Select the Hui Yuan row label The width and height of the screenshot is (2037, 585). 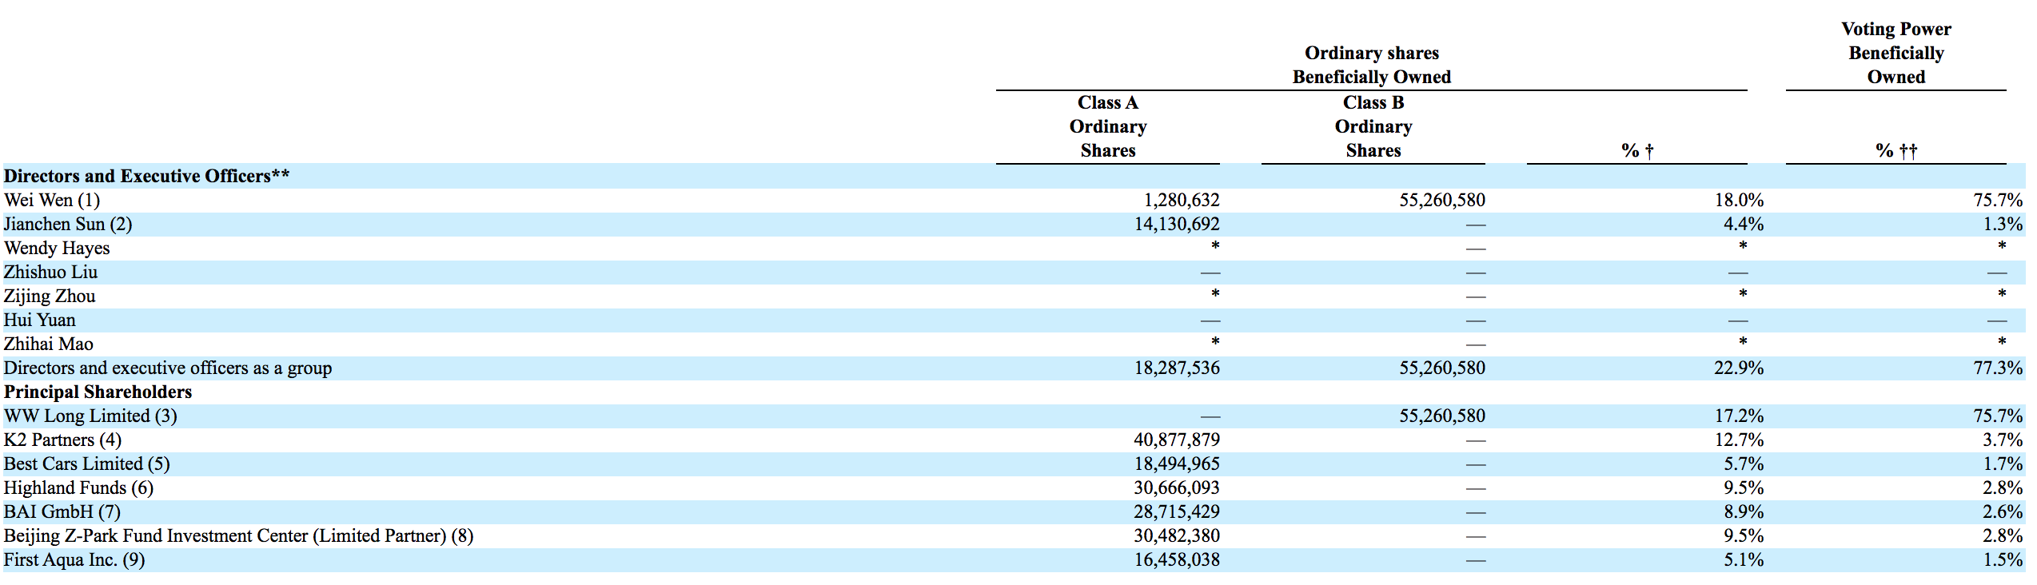click(x=40, y=320)
